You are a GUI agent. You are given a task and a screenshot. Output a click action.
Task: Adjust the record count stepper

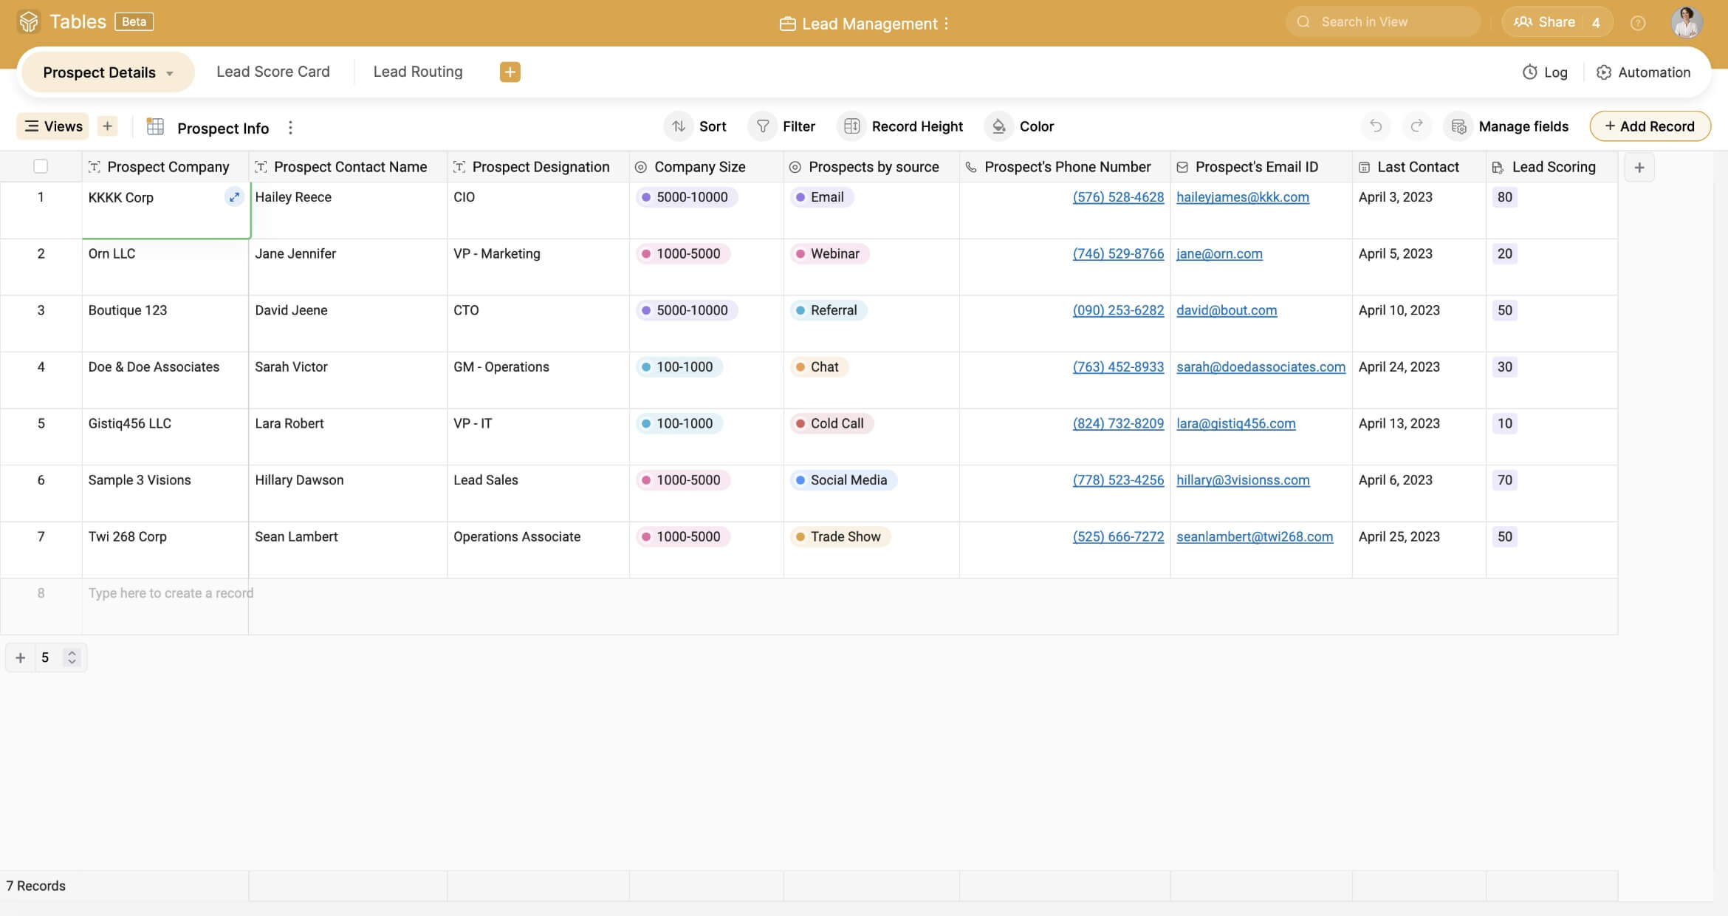72,657
